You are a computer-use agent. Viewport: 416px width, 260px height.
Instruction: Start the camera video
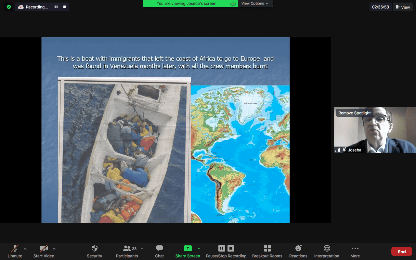[44, 251]
